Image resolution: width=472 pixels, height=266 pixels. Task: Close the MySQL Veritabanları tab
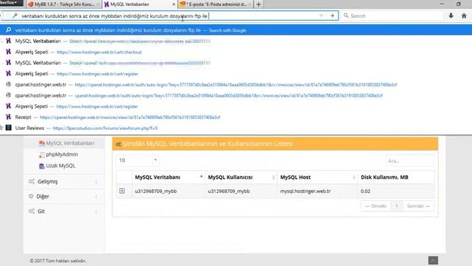coord(174,4)
